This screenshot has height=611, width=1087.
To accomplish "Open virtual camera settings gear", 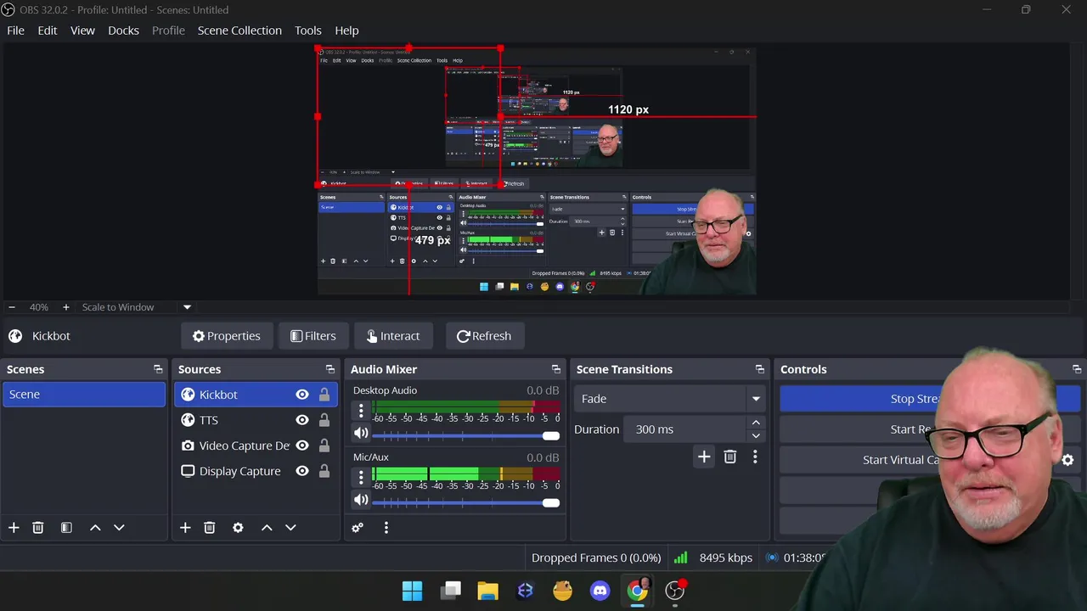I will [x=1067, y=460].
